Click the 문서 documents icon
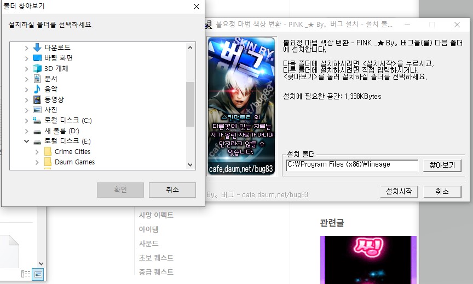 (37, 79)
